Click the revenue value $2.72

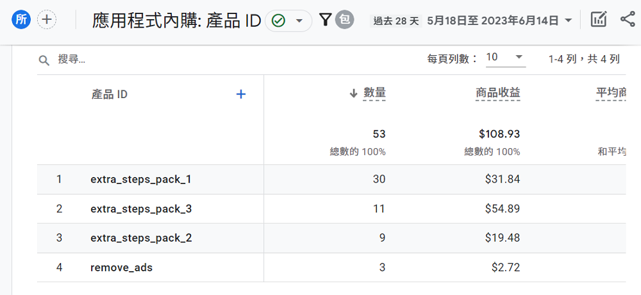tap(506, 267)
